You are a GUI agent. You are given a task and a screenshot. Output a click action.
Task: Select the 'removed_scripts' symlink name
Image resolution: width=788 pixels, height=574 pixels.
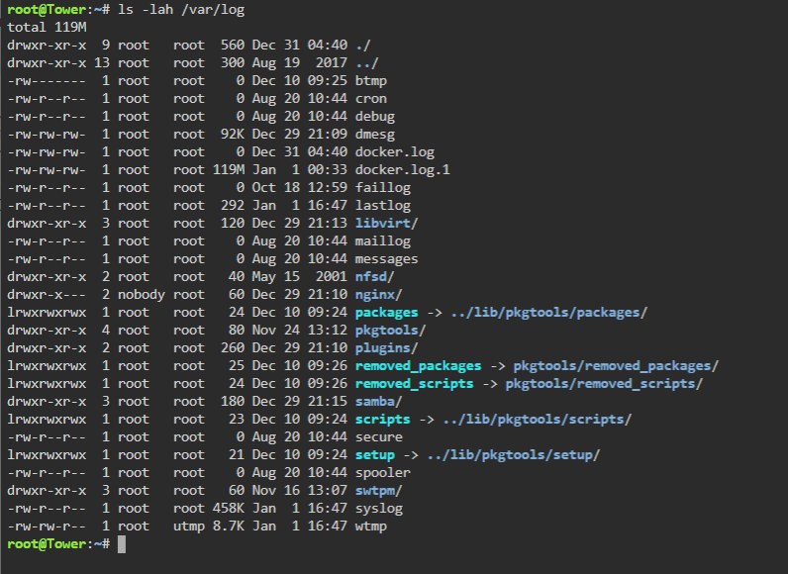414,384
